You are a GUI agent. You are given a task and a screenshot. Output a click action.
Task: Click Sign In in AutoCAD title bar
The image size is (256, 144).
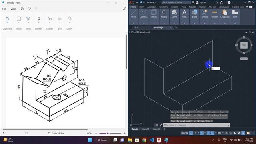point(202,2)
